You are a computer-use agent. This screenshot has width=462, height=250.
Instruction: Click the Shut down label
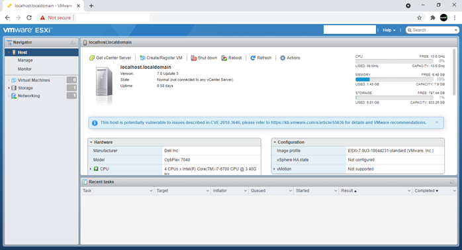tap(207, 58)
